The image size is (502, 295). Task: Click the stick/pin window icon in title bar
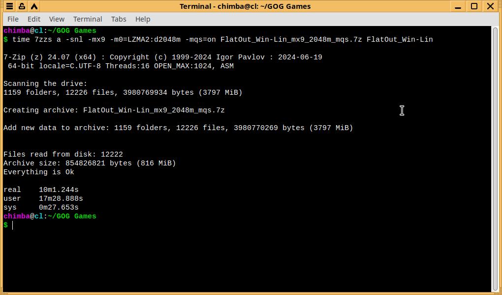(x=22, y=6)
